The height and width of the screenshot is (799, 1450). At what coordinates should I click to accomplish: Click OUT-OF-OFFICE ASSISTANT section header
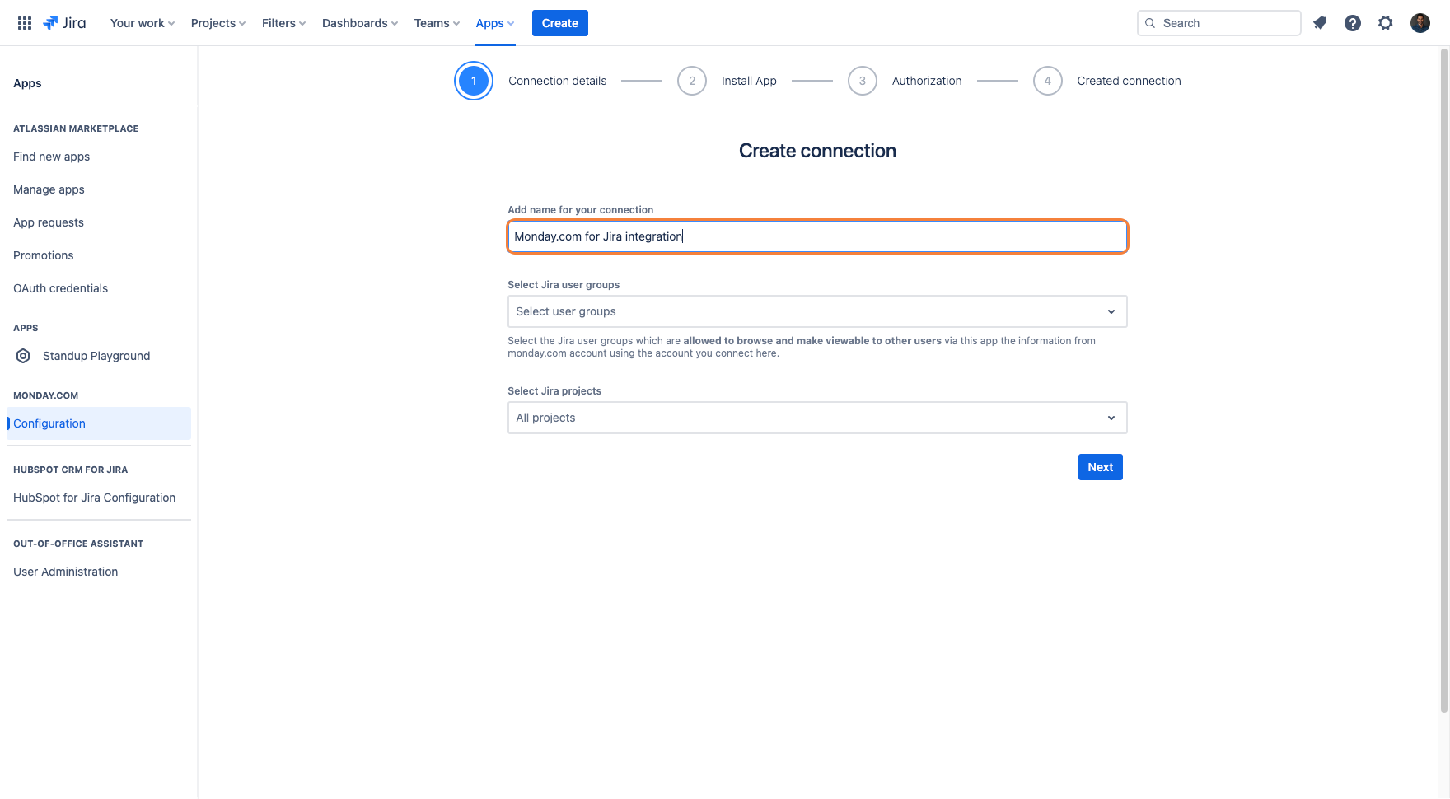78,544
